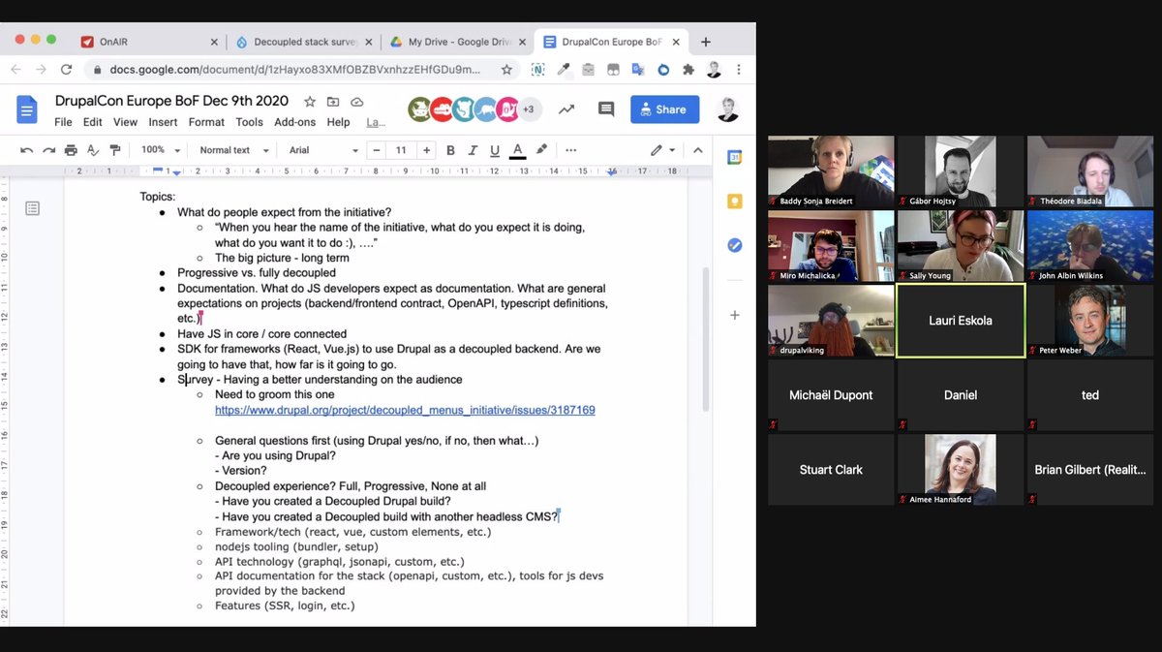Select Aimee Hannaford's video thumbnail

coord(961,470)
